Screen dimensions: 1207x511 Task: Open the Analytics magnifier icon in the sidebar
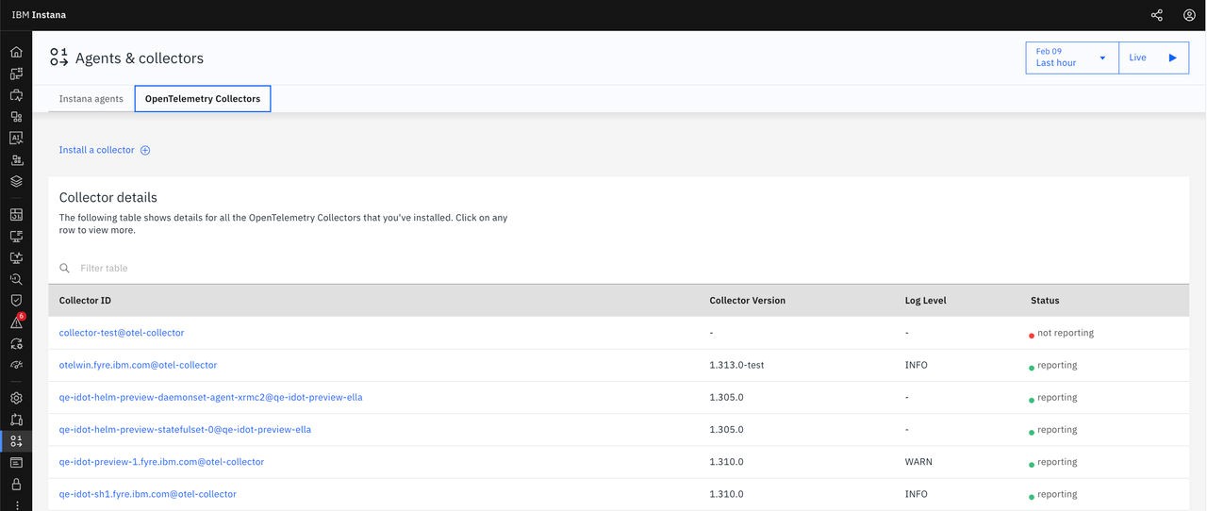click(16, 279)
